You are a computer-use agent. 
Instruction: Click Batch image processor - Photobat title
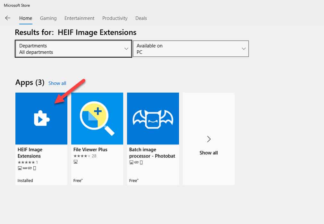[x=152, y=153]
